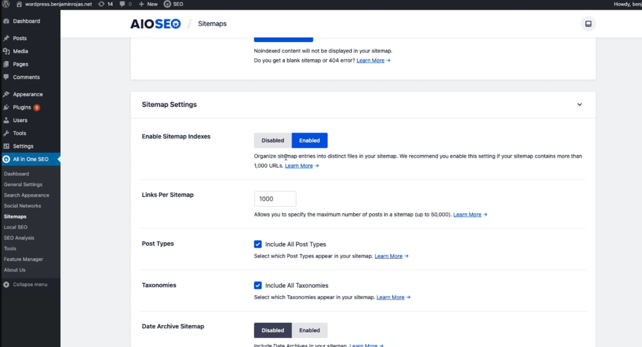Set Enable Sitemap Indexes to Disabled
This screenshot has width=642, height=347.
pyautogui.click(x=272, y=140)
